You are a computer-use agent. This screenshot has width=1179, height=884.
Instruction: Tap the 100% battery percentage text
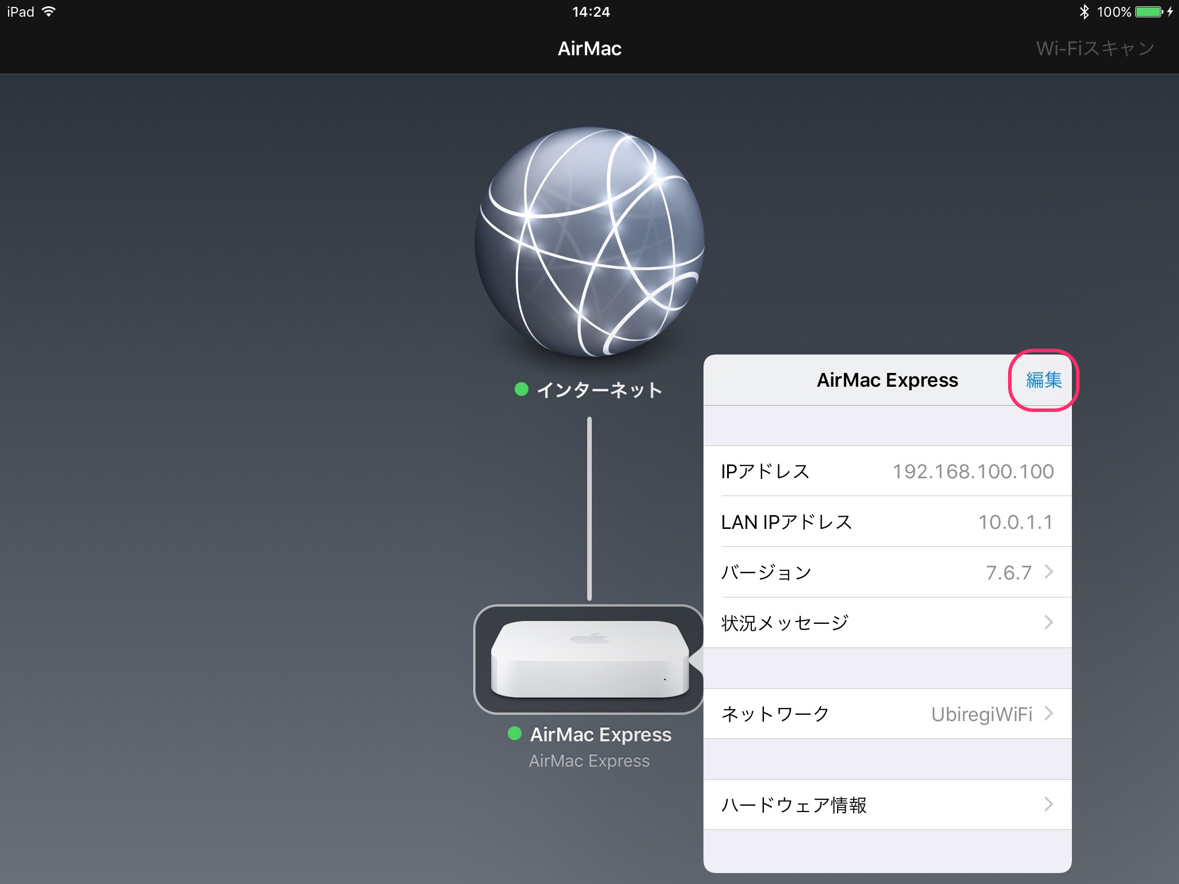click(x=1114, y=12)
